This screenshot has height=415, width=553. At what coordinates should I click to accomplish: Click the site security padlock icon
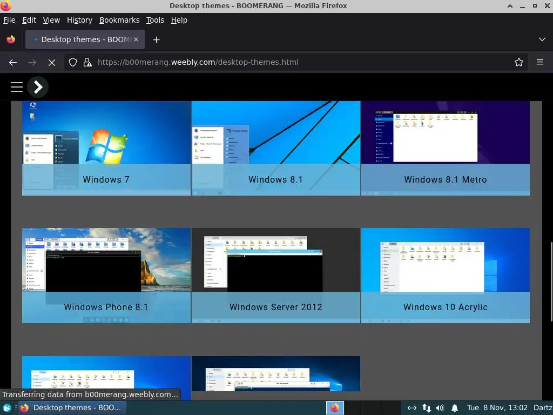tap(87, 63)
